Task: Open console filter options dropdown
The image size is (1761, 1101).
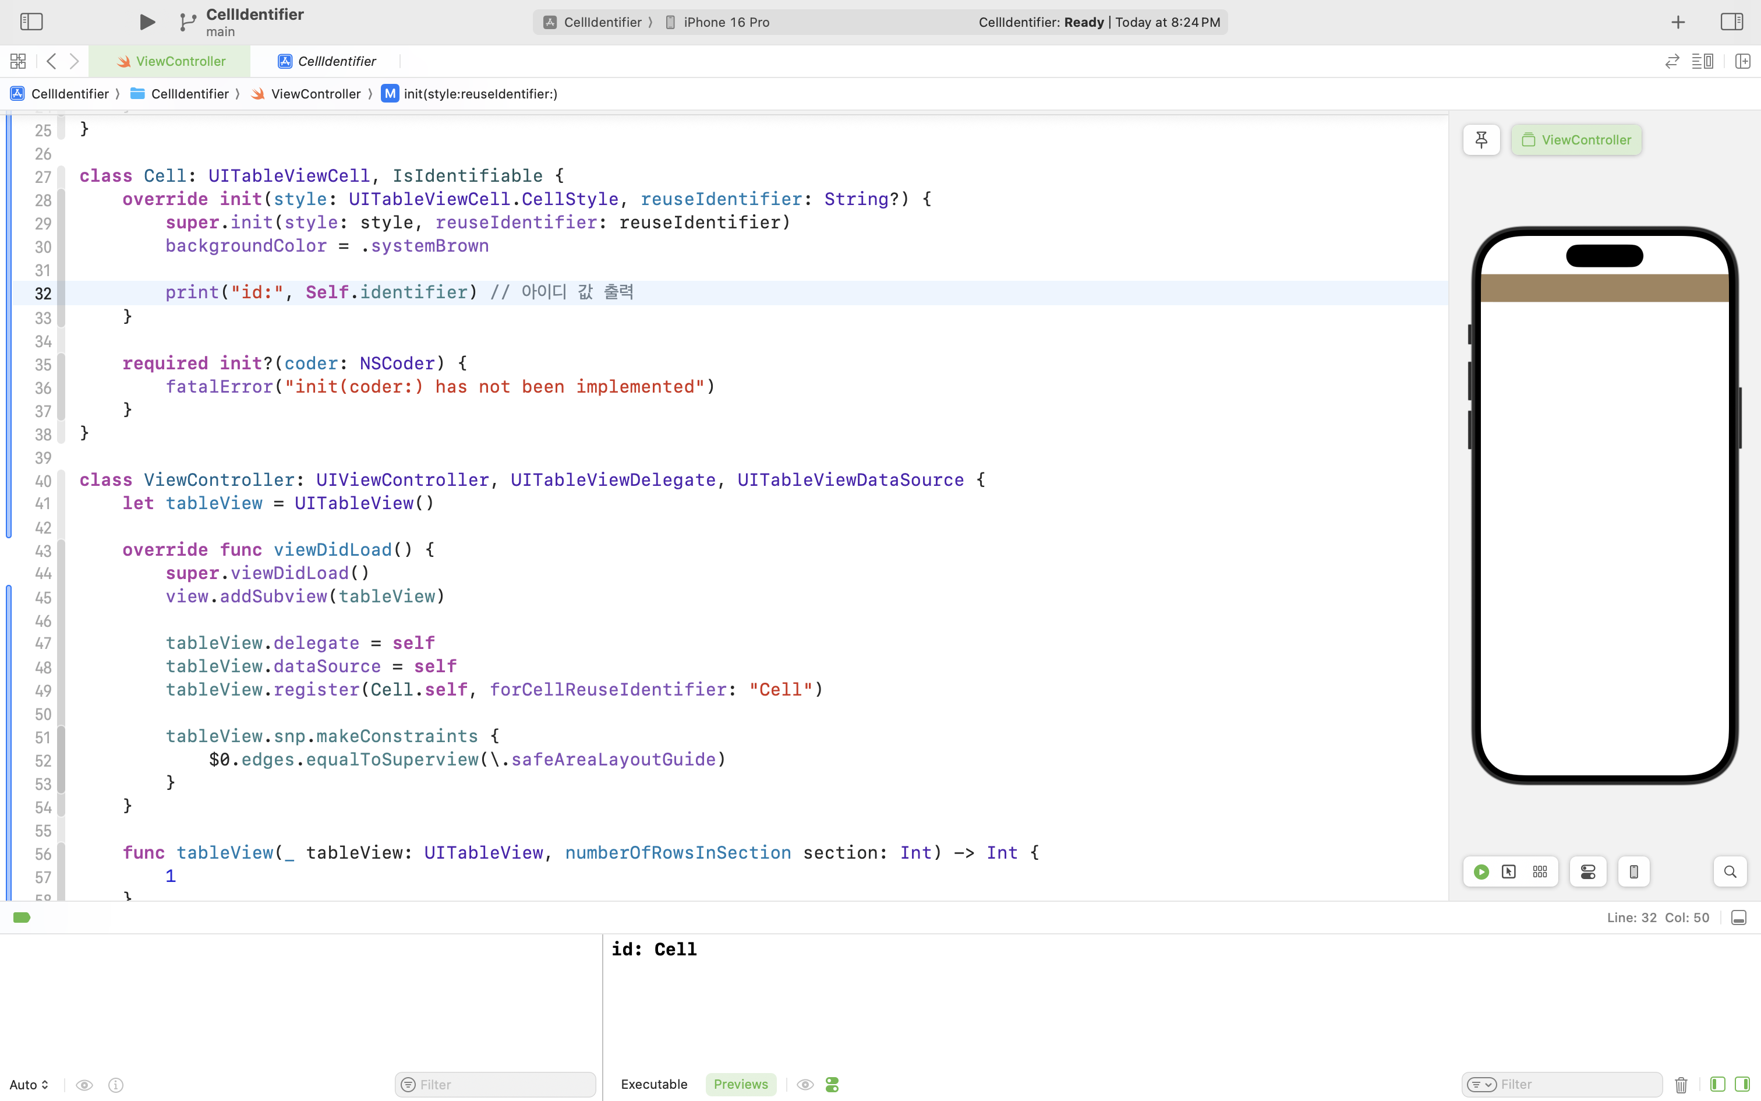Action: point(1481,1085)
